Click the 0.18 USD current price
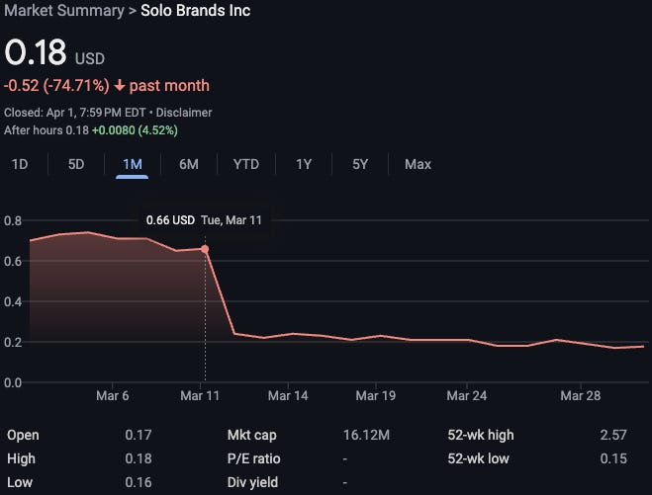The height and width of the screenshot is (495, 652). click(x=54, y=52)
